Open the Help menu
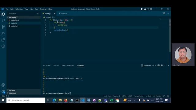The width and height of the screenshot is (196, 110). tap(50, 9)
